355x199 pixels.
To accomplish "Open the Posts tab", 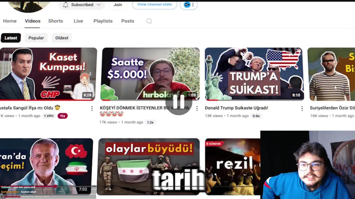I will [x=128, y=21].
